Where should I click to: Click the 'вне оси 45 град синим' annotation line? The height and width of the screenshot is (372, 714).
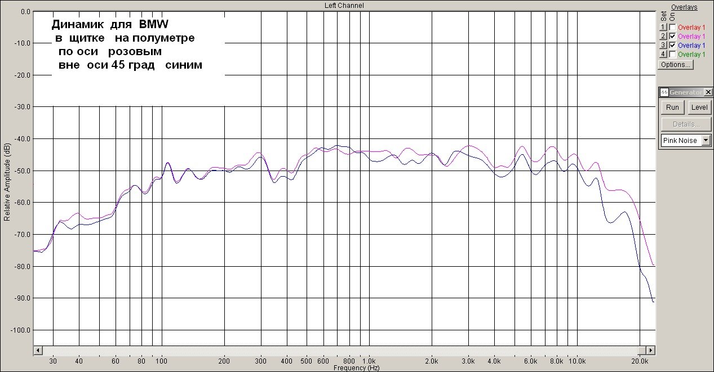(x=130, y=65)
